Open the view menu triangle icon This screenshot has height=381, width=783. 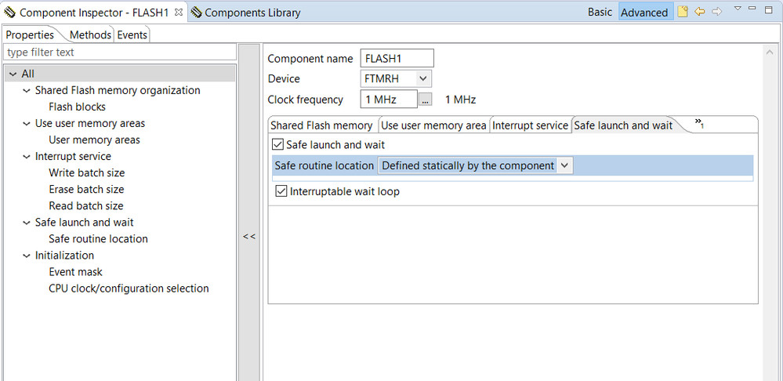point(738,9)
